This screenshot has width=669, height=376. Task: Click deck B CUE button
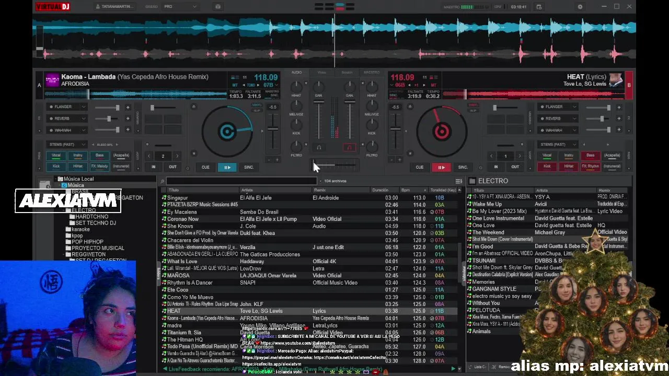tap(419, 167)
